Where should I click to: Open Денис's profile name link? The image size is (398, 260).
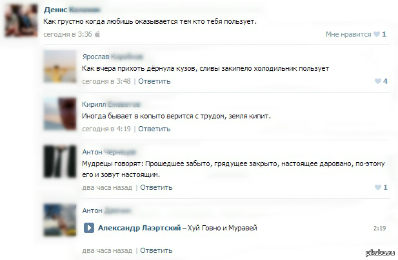pos(72,10)
